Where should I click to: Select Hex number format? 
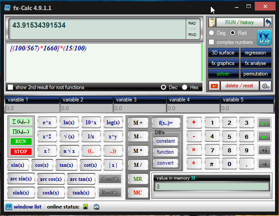(185, 87)
